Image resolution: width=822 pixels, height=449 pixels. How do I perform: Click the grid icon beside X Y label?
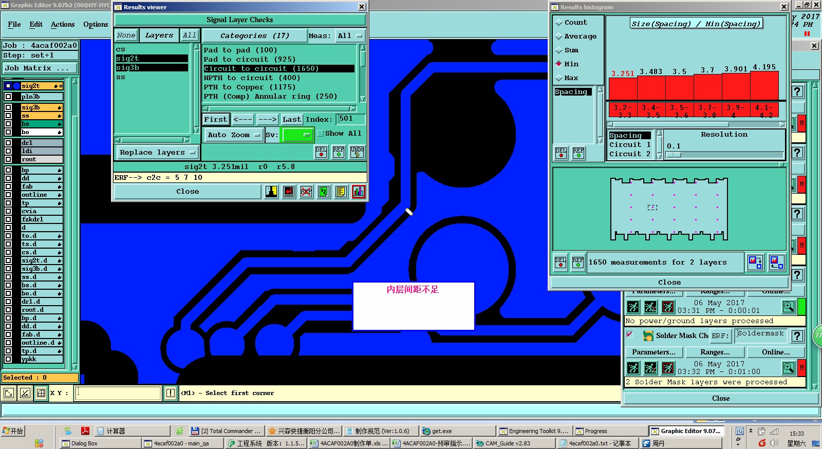pyautogui.click(x=41, y=394)
